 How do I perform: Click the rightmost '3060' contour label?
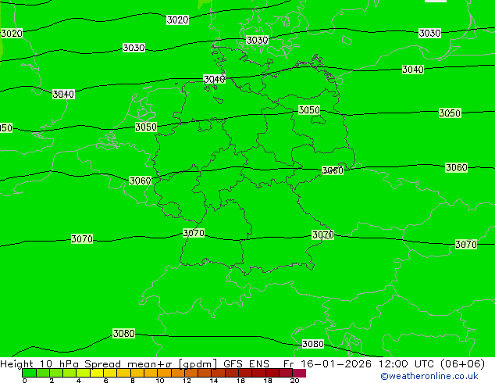point(457,167)
